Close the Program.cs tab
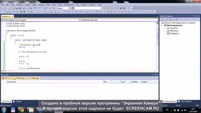Screen dimensions: 201x113 pyautogui.click(x=13, y=16)
